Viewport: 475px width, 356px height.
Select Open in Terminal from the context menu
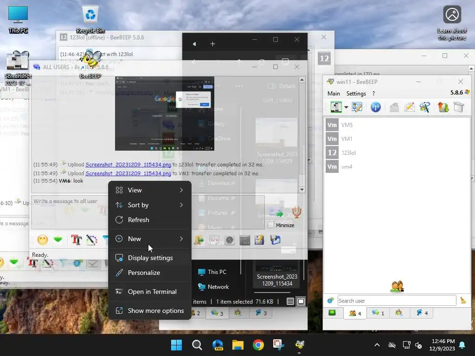coord(150,292)
